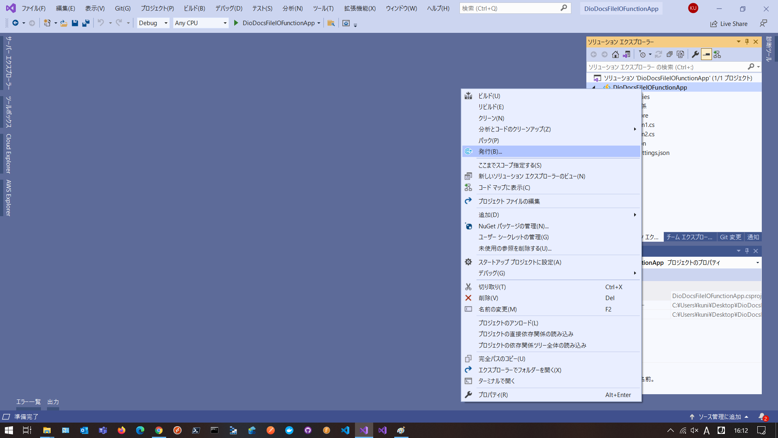The image size is (778, 438).
Task: Click the Visual Studio logo icon
Action: (x=11, y=8)
